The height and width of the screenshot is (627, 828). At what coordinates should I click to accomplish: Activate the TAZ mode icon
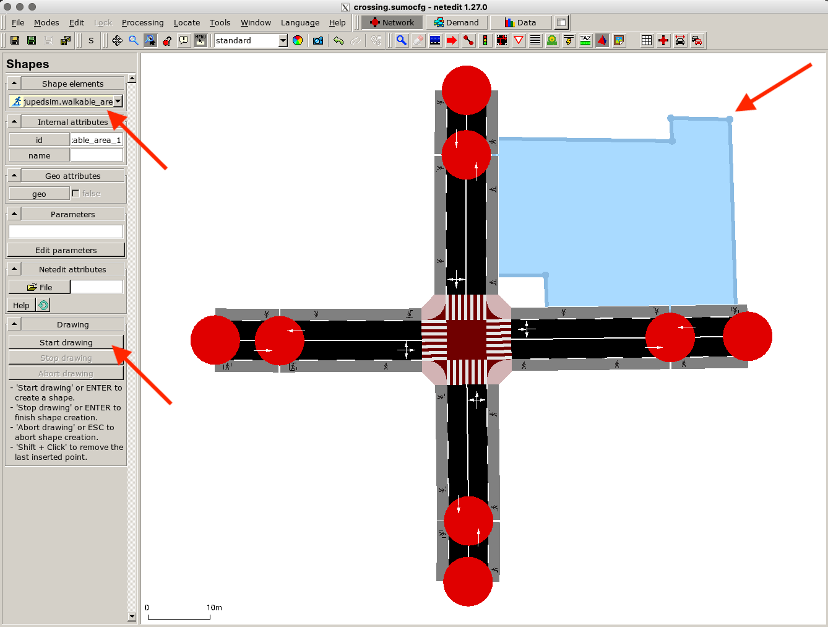(x=585, y=41)
